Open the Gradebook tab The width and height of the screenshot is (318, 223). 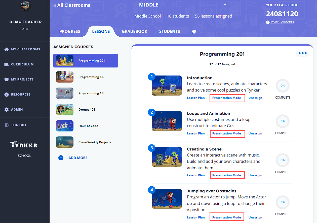[135, 31]
